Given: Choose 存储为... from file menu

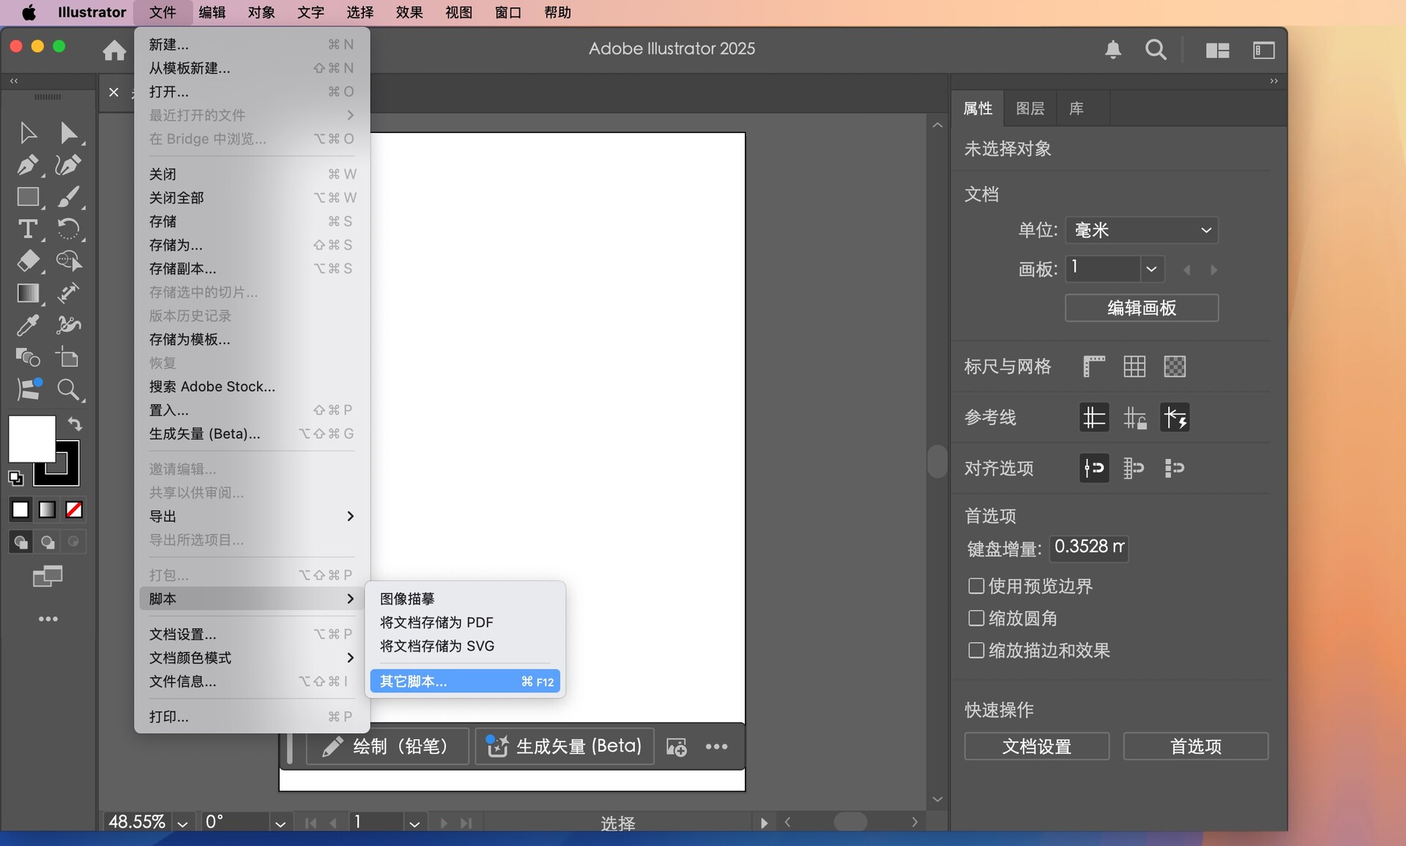Looking at the screenshot, I should coord(251,245).
